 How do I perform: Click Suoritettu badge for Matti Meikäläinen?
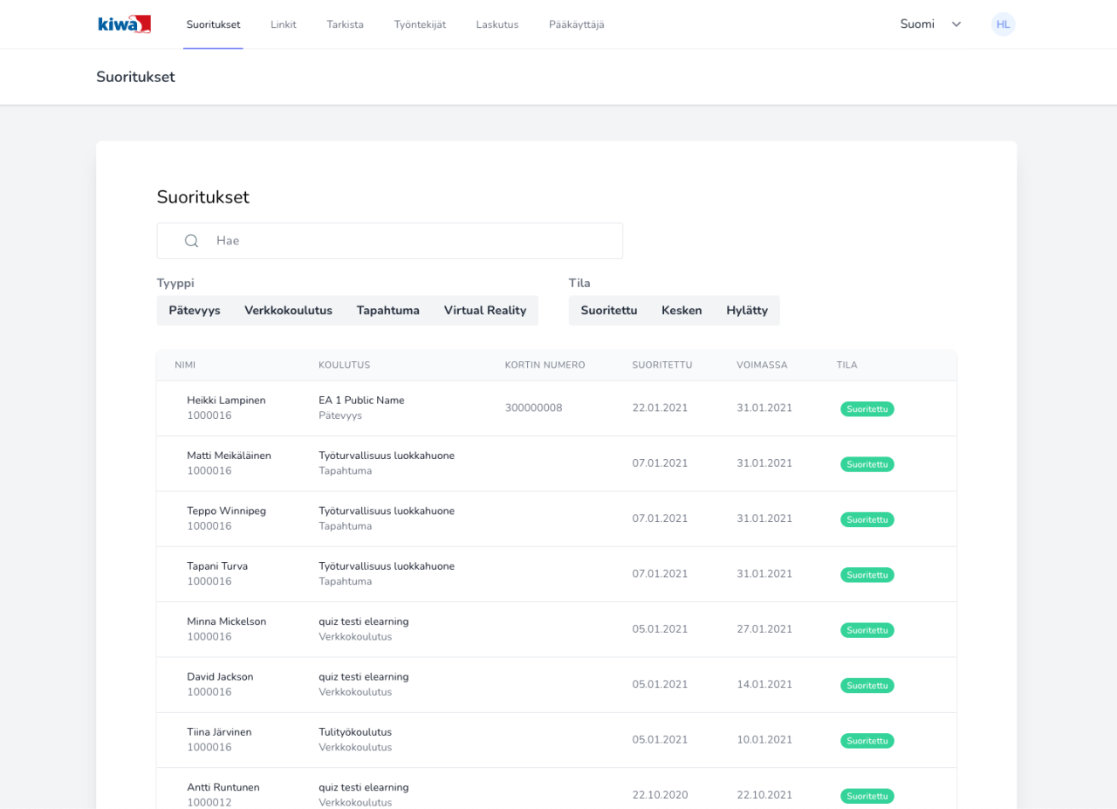[x=867, y=464]
